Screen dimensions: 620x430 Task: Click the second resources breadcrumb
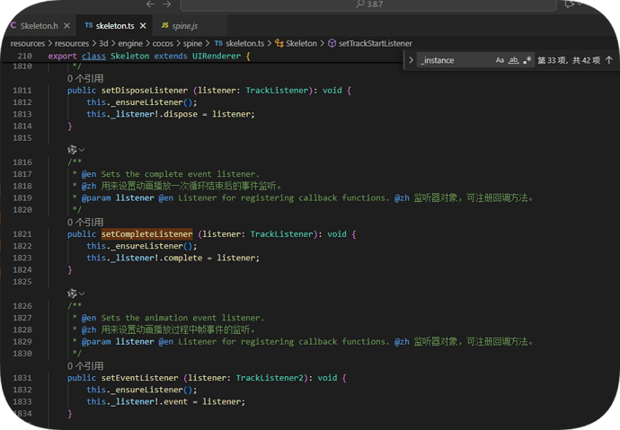[72, 43]
